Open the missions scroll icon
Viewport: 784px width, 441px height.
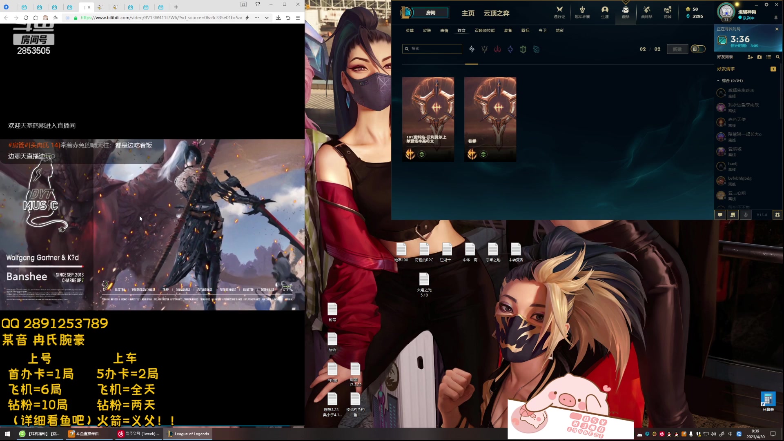(x=733, y=215)
